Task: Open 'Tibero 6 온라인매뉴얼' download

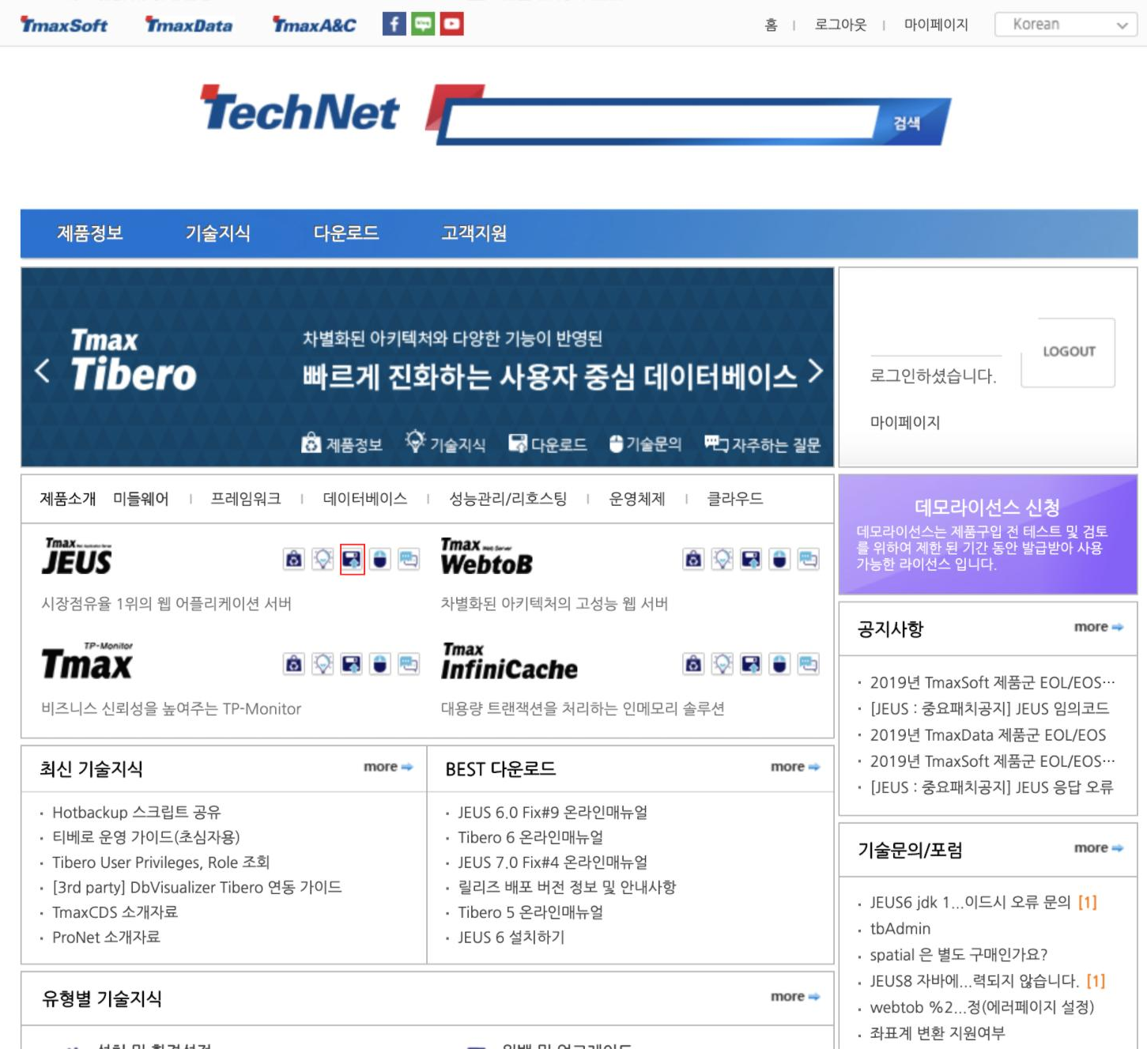Action: pos(530,838)
